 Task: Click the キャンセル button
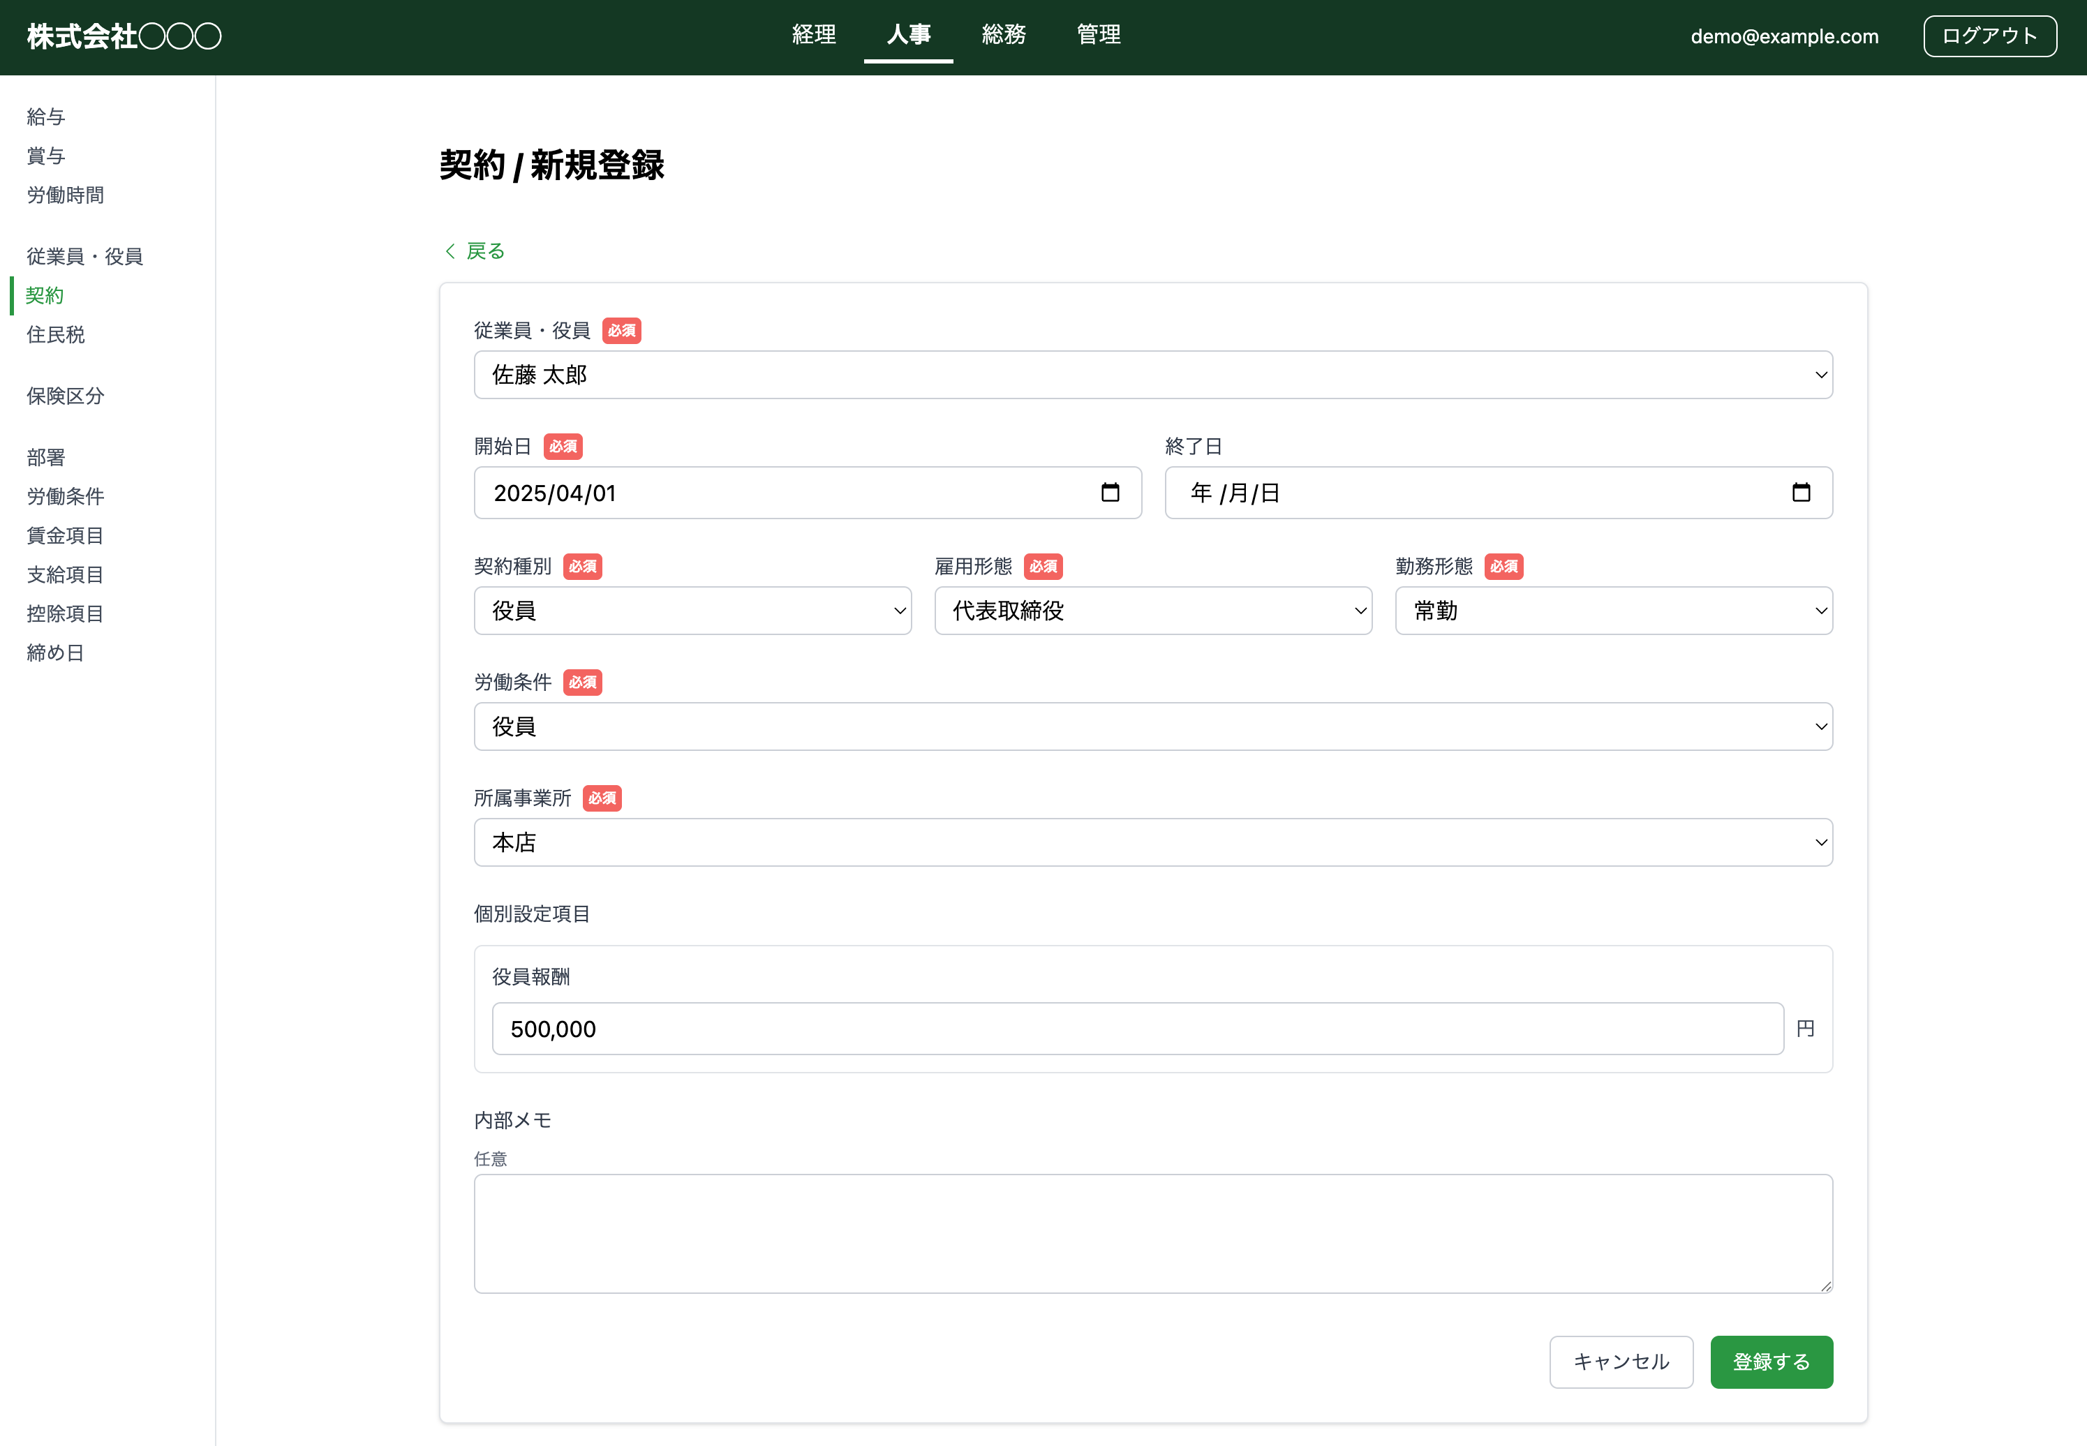(1620, 1362)
